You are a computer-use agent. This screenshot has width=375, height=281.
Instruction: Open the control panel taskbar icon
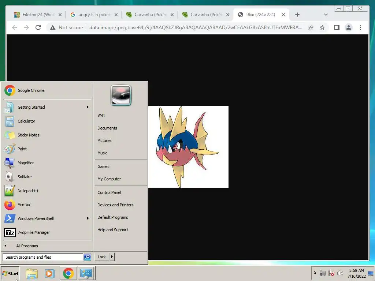pyautogui.click(x=86, y=273)
